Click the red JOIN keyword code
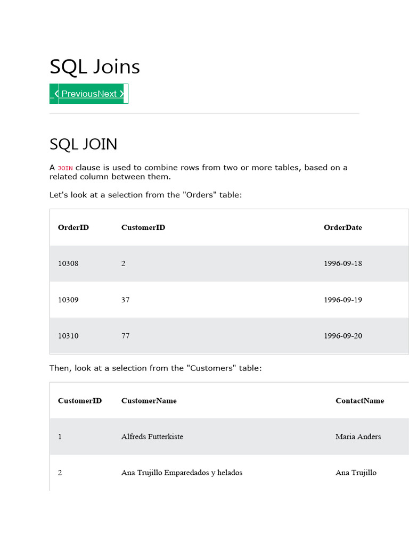This screenshot has height=545, width=409. tap(65, 168)
